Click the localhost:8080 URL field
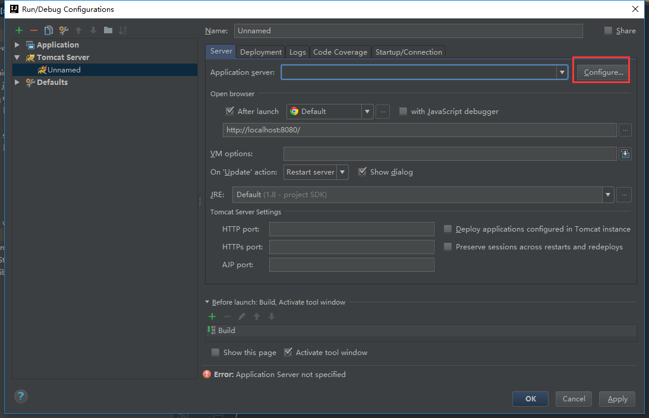This screenshot has height=418, width=649. (420, 130)
